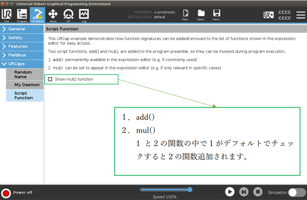Image resolution: width=307 pixels, height=200 pixels.
Task: Click the Save floppy disk icon
Action: (x=217, y=15)
